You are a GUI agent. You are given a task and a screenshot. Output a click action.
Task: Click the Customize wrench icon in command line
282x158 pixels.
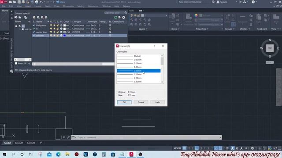68,137
